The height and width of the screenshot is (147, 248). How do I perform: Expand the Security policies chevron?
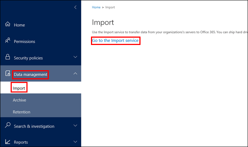75,57
